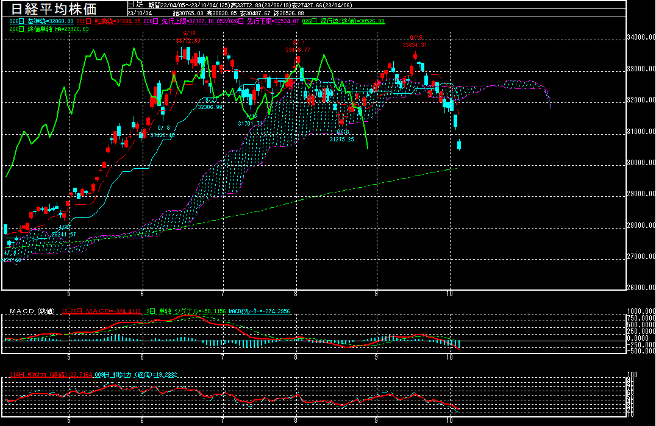Image resolution: width=656 pixels, height=426 pixels.
Task: Click the 34000.00 price axis label
Action: [x=641, y=37]
